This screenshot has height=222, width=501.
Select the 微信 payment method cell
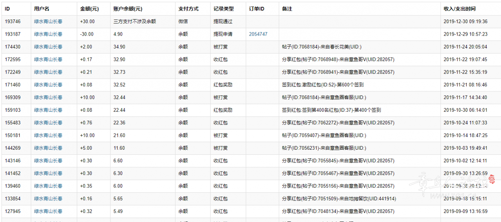pos(183,21)
